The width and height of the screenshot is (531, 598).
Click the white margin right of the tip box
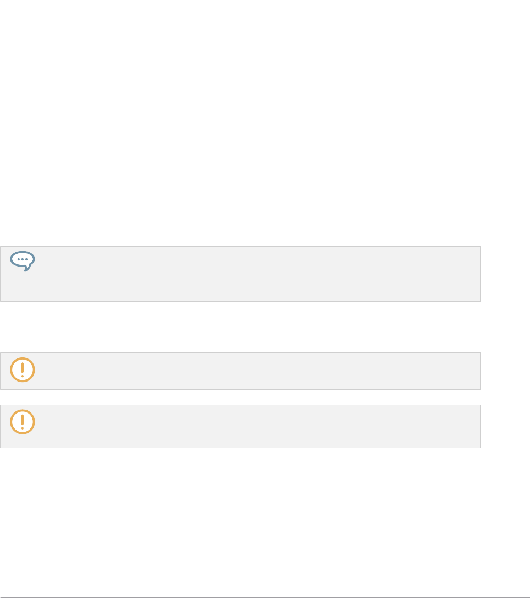505,274
